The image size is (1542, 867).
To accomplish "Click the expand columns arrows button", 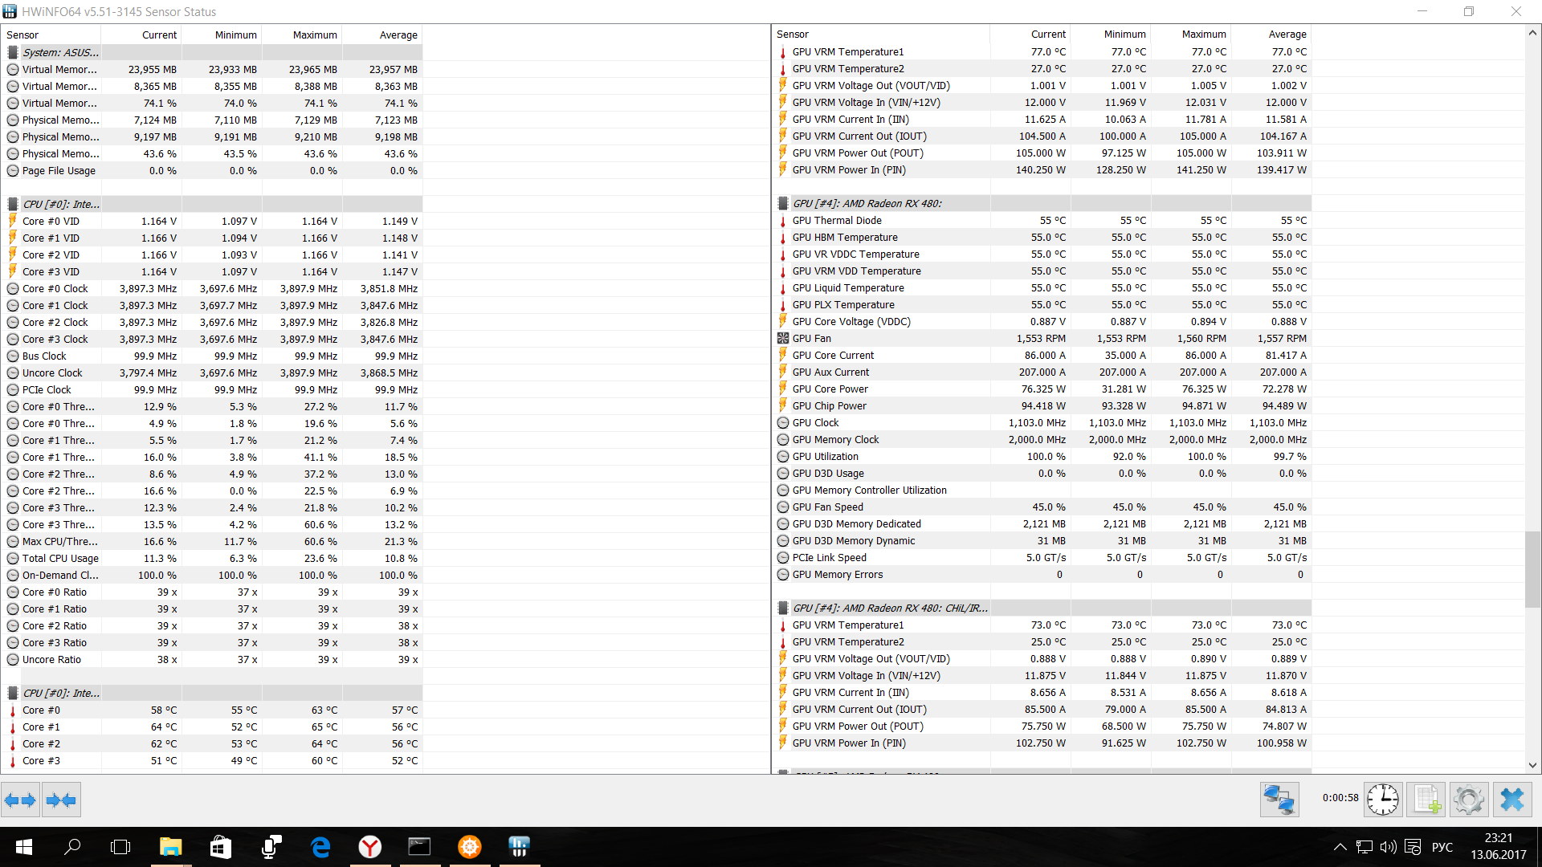I will tap(20, 800).
